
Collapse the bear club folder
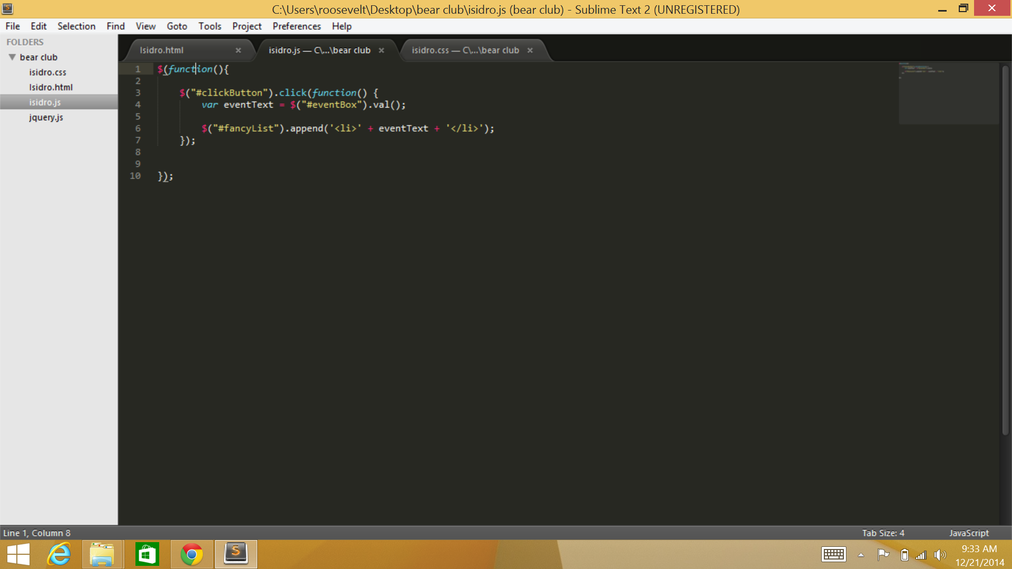coord(12,57)
